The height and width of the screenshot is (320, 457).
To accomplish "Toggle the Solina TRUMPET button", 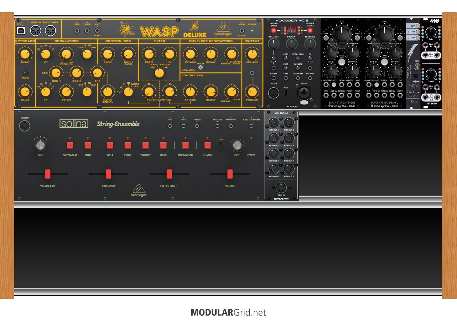I will [145, 145].
